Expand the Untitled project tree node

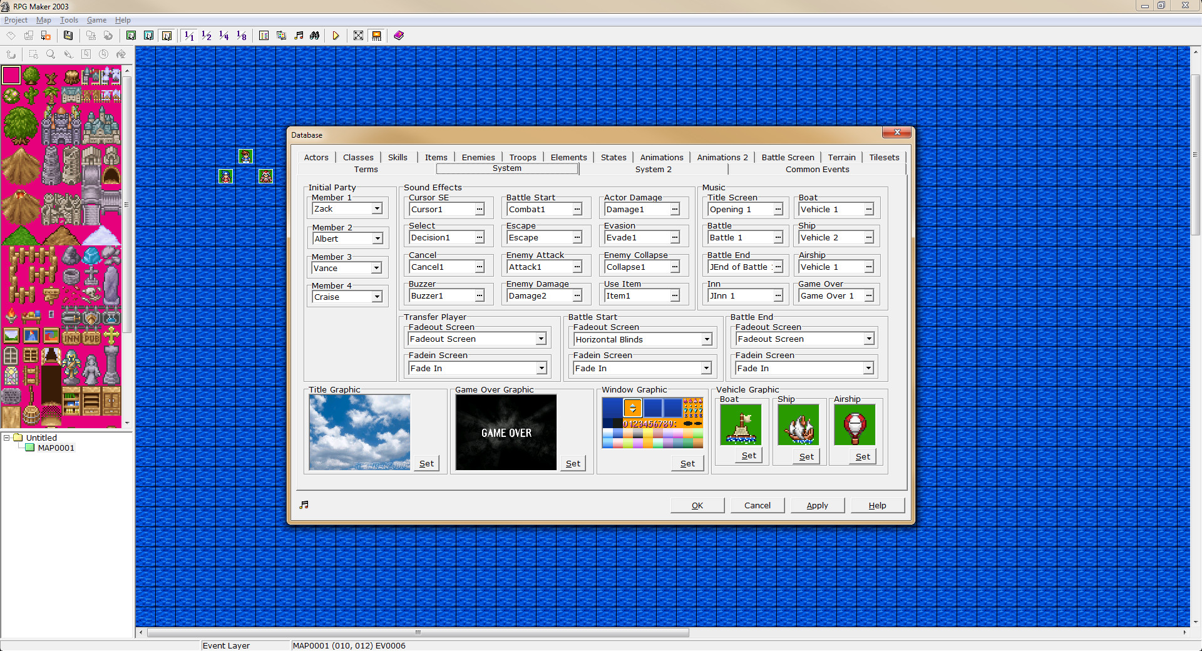click(x=5, y=438)
